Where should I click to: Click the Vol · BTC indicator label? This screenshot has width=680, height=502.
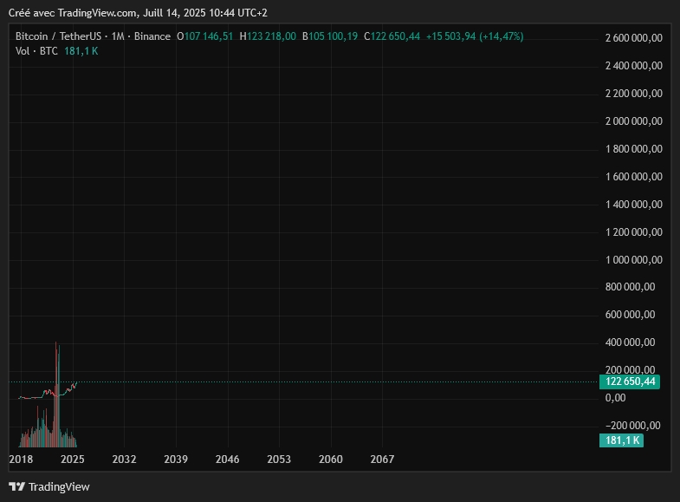click(36, 51)
